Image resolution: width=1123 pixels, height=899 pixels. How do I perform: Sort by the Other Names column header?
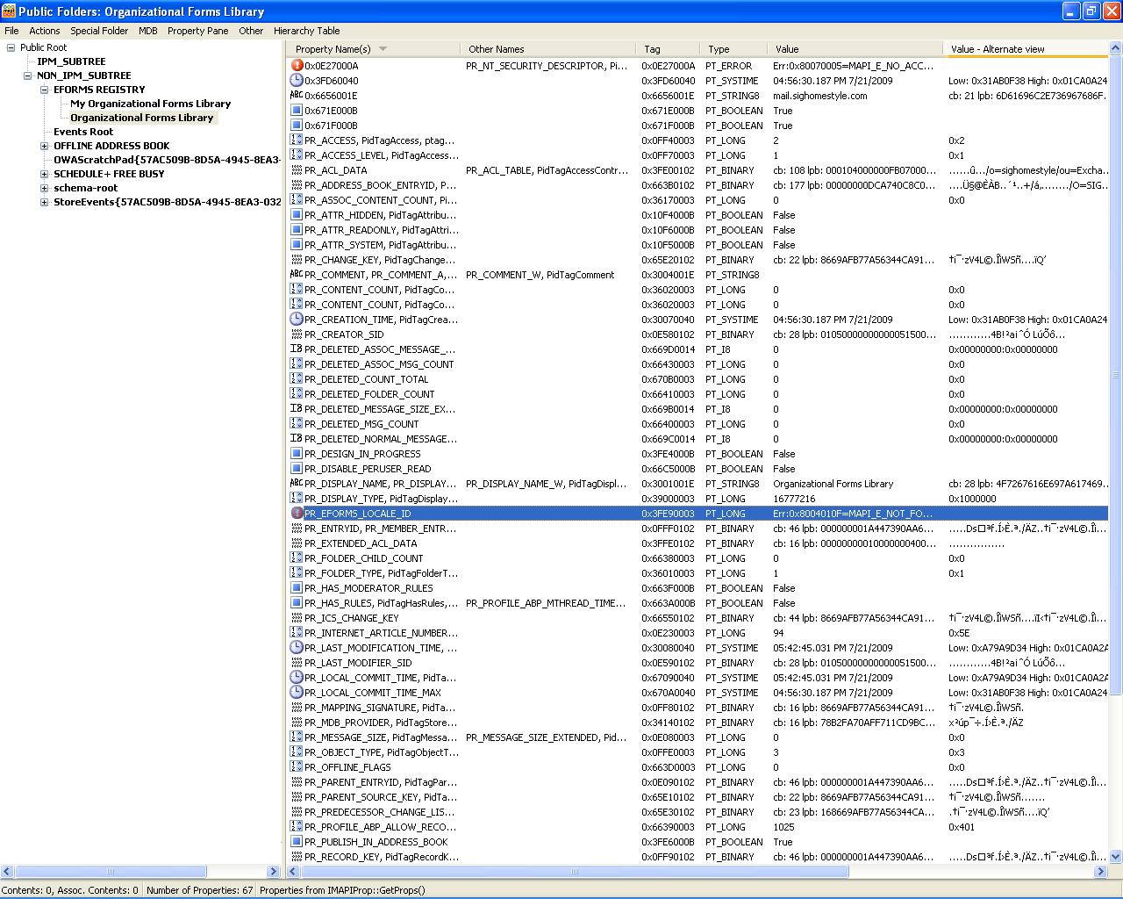tap(548, 49)
